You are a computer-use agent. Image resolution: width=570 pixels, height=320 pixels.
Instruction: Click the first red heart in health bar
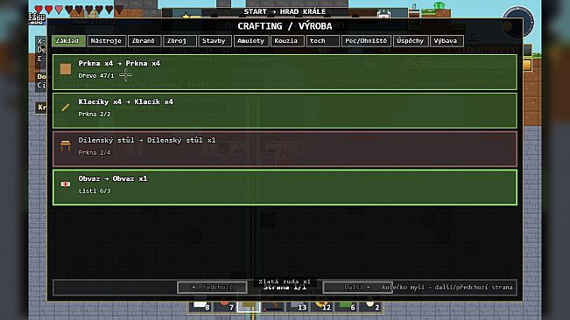point(39,9)
